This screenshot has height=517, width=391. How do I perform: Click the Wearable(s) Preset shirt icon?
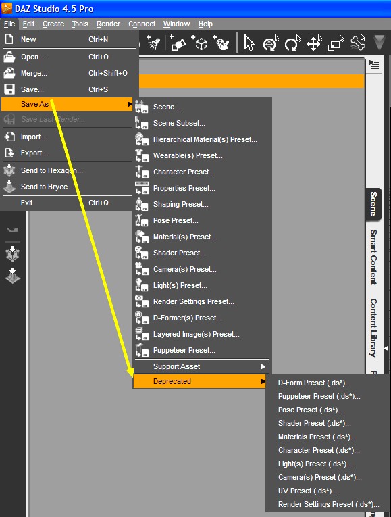pos(142,155)
